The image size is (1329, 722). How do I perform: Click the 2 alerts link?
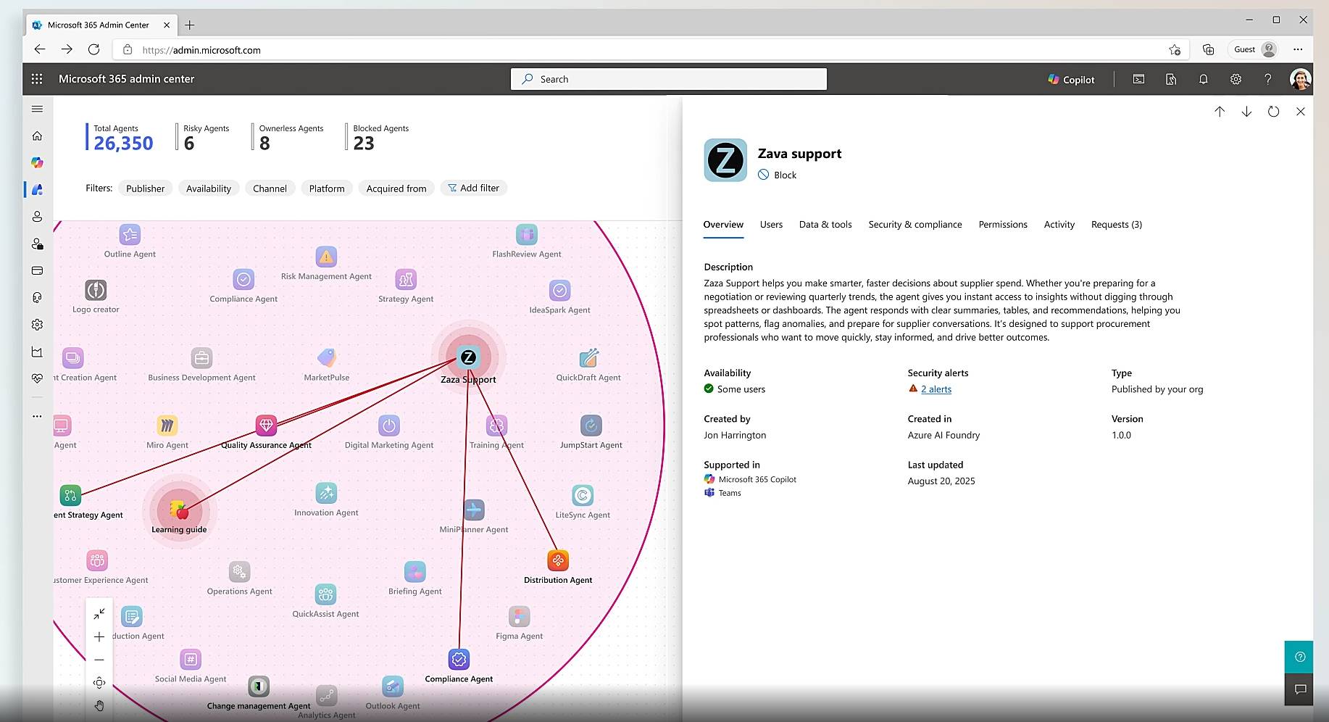[936, 389]
